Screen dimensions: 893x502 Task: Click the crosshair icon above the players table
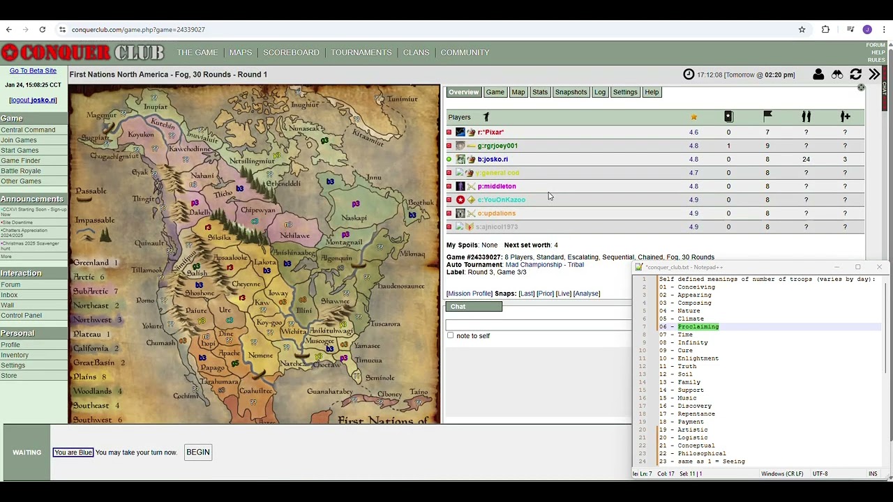[861, 88]
